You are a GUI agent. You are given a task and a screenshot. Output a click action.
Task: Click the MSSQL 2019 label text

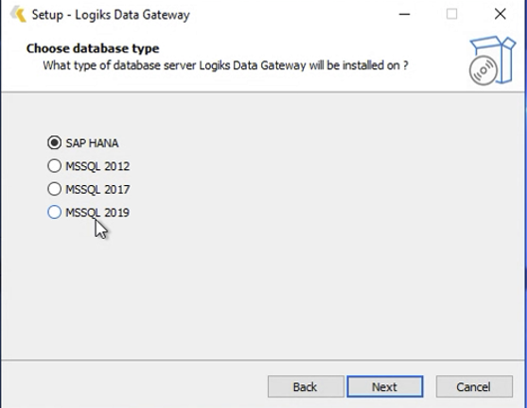tap(97, 212)
